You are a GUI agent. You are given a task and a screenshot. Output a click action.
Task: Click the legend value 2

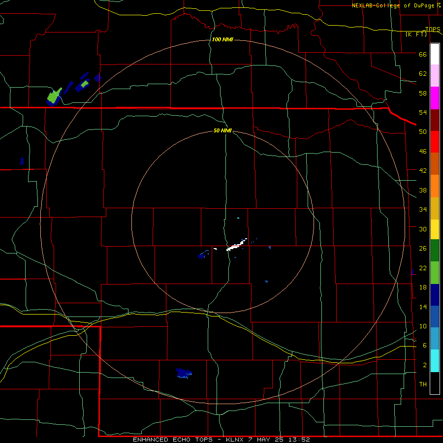[x=425, y=365]
